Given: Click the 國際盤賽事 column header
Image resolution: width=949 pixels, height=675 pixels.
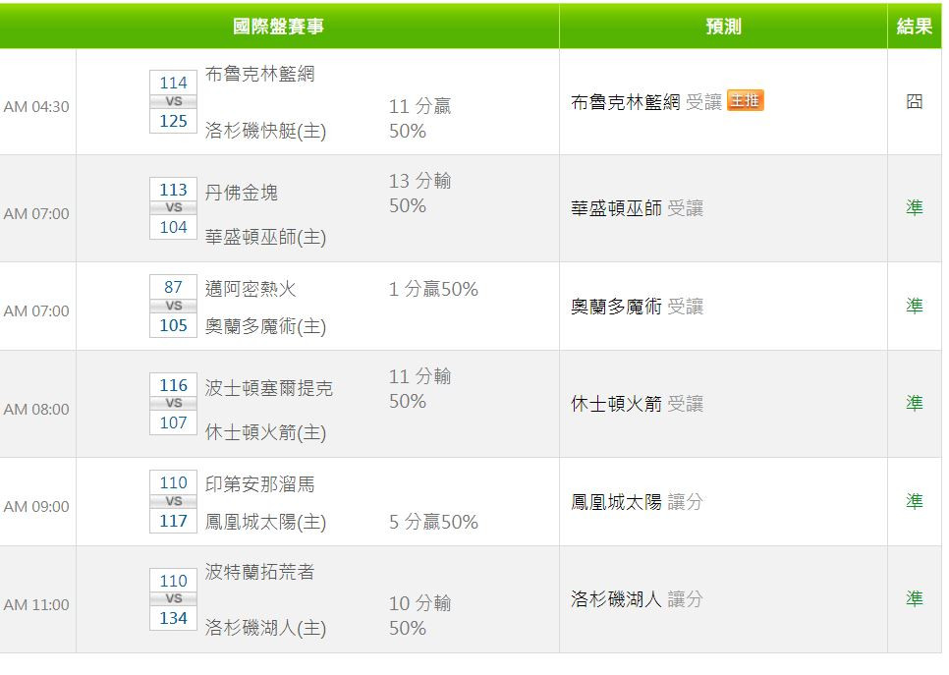Looking at the screenshot, I should [278, 26].
